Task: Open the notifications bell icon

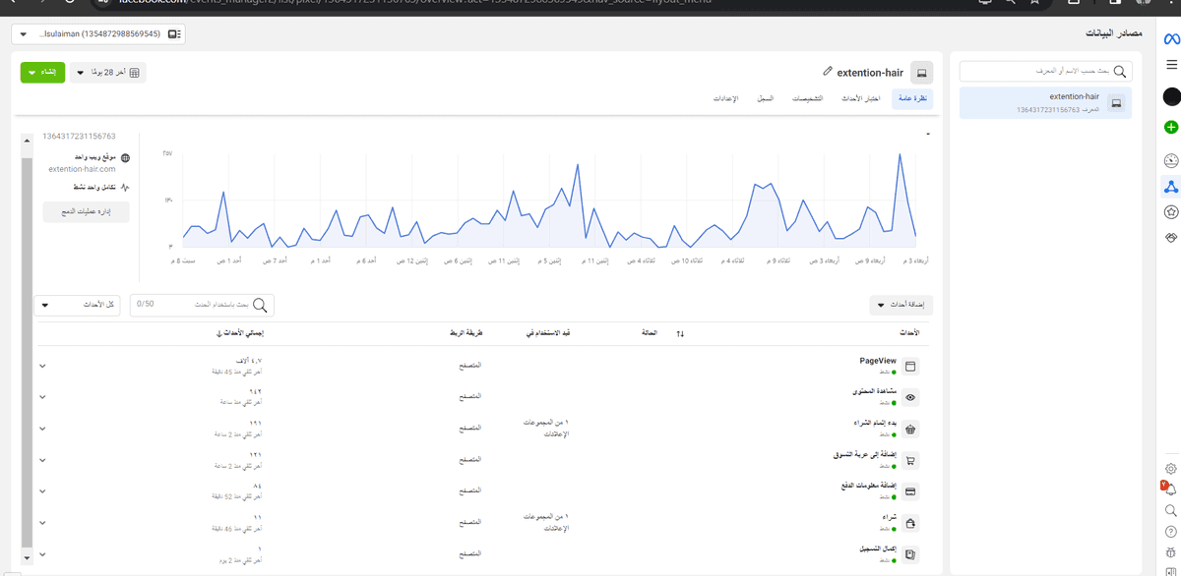Action: point(1170,490)
